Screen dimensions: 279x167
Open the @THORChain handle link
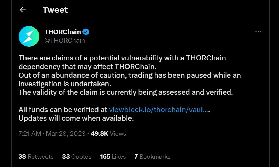pyautogui.click(x=65, y=40)
